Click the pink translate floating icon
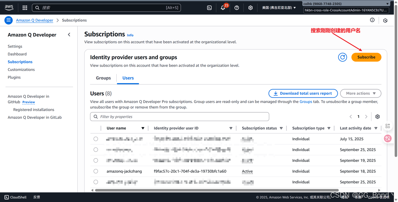 (388, 139)
